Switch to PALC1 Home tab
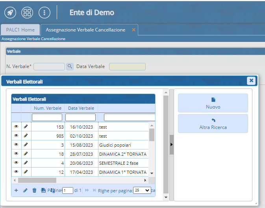 20,30
